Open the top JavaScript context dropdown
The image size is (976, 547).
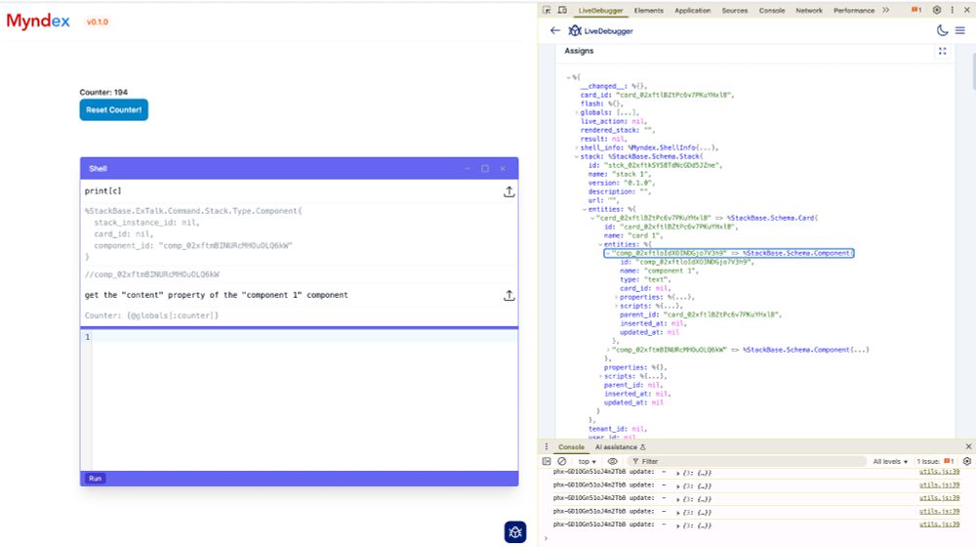point(587,462)
